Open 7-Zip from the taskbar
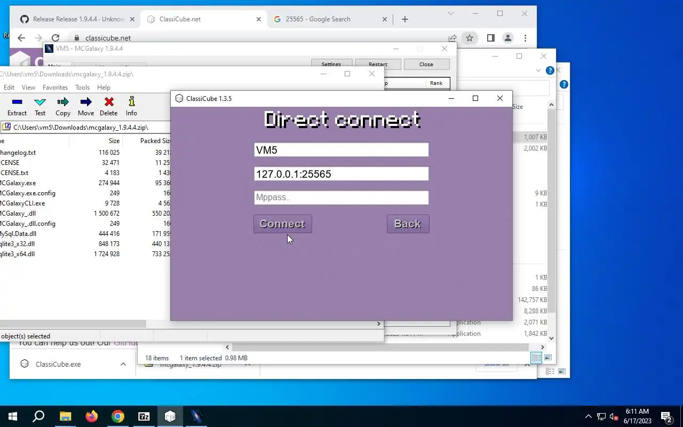Image resolution: width=683 pixels, height=427 pixels. click(144, 416)
